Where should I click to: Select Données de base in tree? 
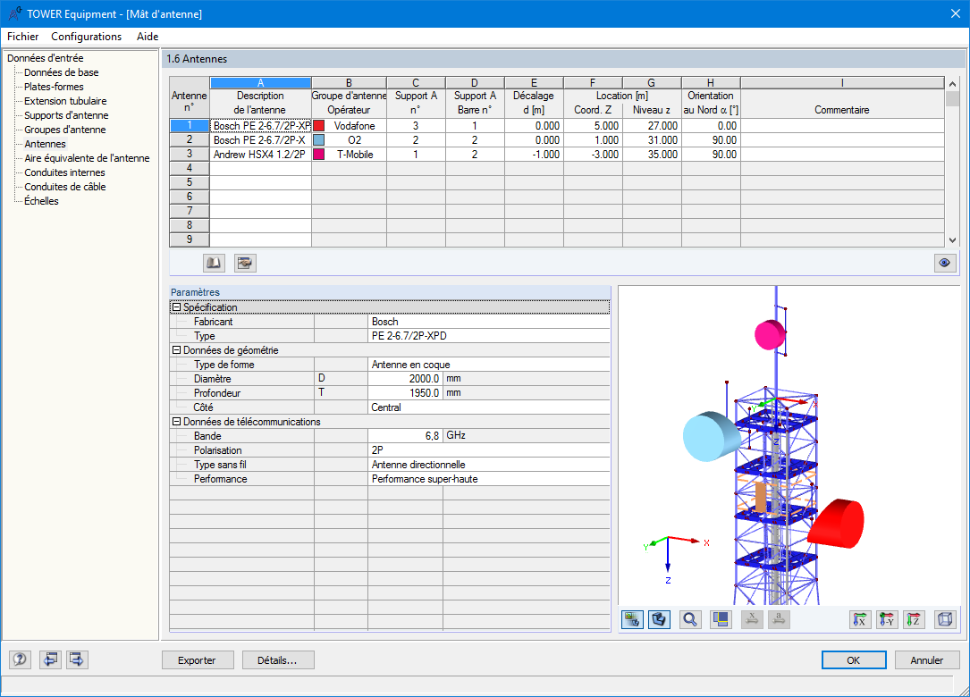tap(62, 72)
